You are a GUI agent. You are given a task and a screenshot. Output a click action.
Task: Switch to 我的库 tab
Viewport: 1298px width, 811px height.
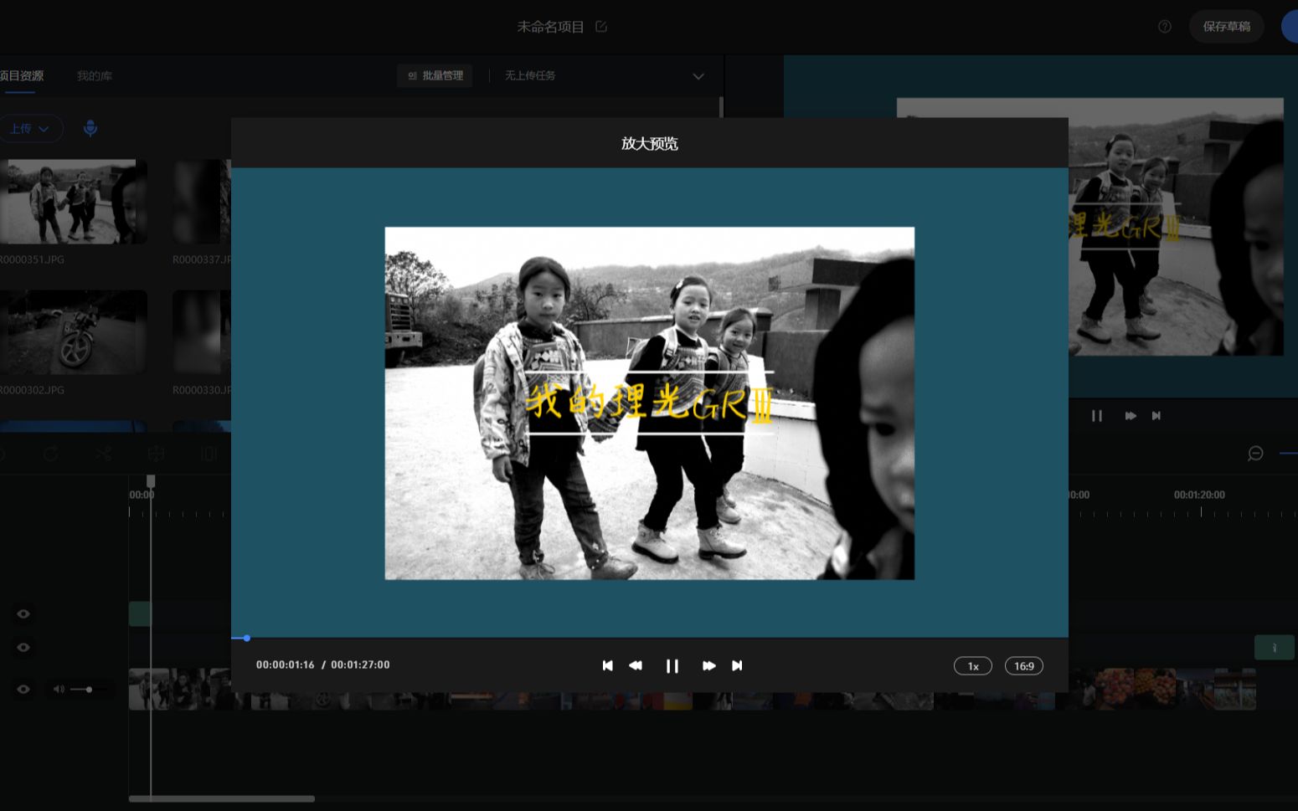point(95,75)
